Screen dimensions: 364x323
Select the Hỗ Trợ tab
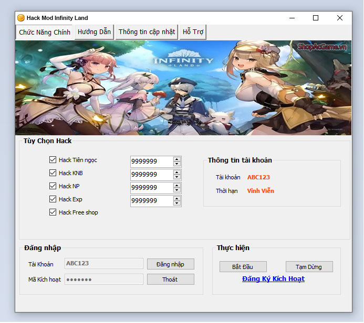[193, 32]
